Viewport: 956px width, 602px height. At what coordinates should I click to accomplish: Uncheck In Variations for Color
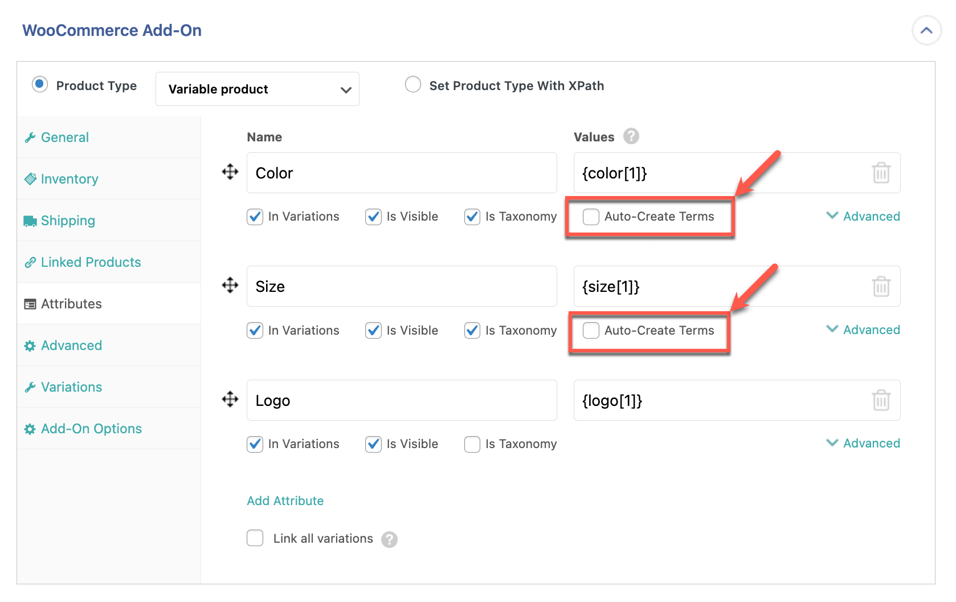[x=255, y=217]
